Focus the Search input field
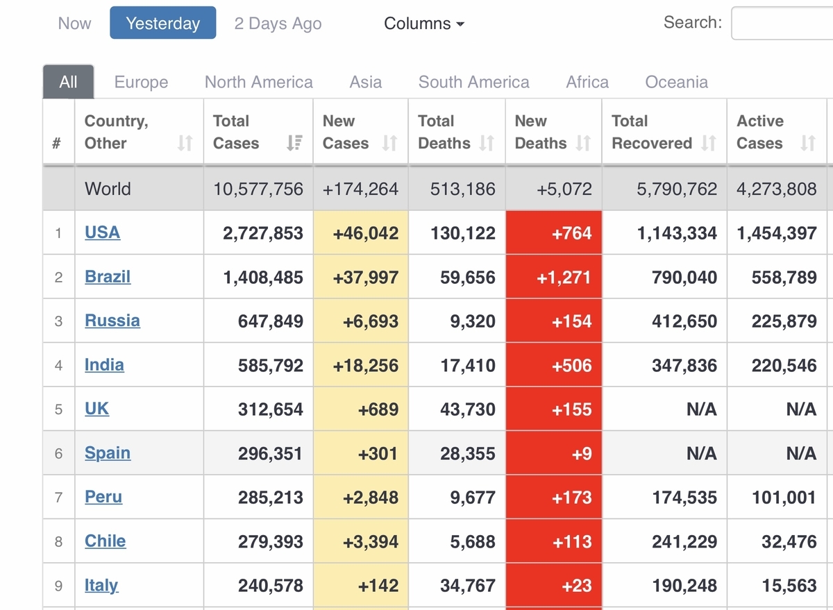833x610 pixels. (x=782, y=24)
